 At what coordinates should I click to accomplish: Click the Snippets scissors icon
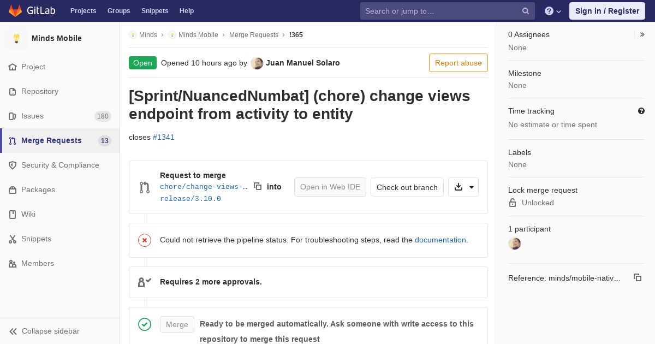tap(13, 239)
